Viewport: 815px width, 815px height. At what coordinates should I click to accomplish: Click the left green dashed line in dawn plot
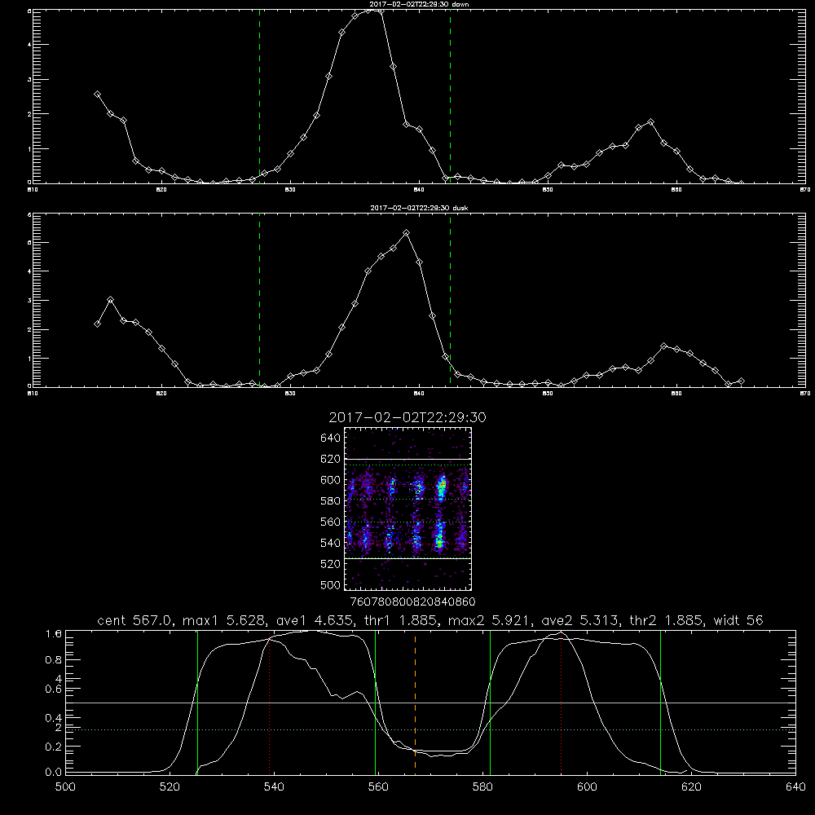(x=260, y=96)
